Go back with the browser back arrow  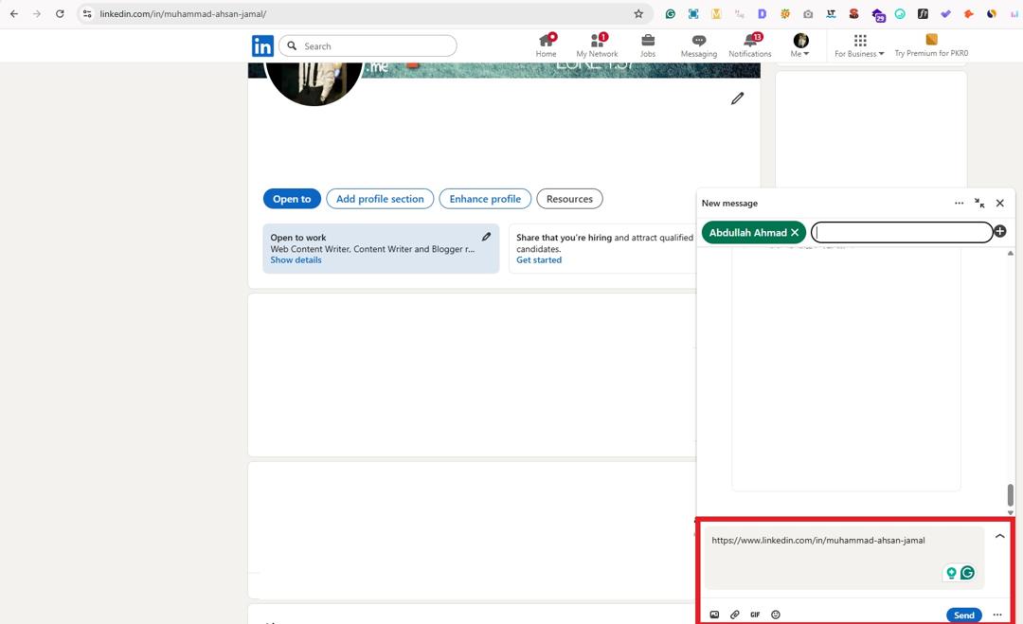click(13, 13)
